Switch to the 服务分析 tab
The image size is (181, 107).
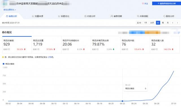169,16
